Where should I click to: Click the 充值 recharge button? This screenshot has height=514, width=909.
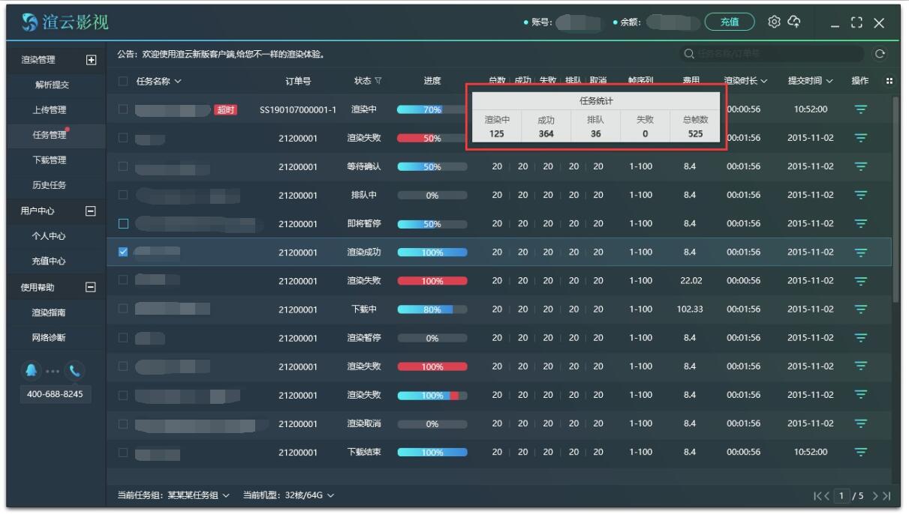pyautogui.click(x=731, y=23)
